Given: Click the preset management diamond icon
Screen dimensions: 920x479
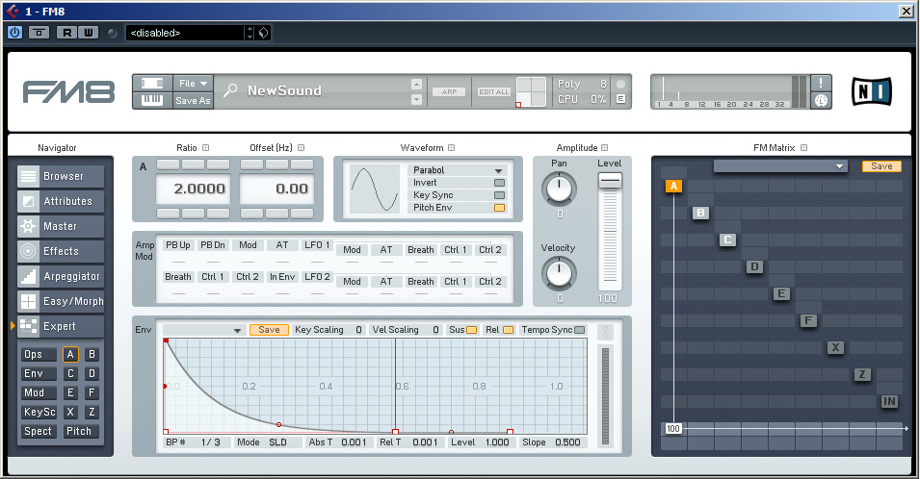Looking at the screenshot, I should pyautogui.click(x=263, y=33).
